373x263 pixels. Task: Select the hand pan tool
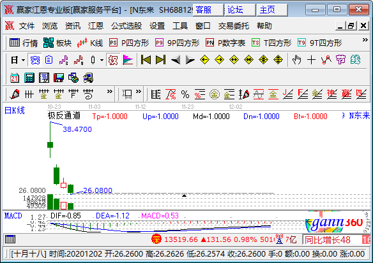click(296, 60)
